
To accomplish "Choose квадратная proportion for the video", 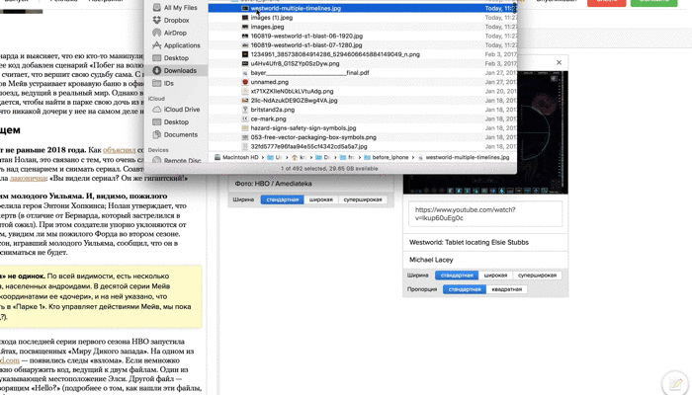I will click(506, 289).
